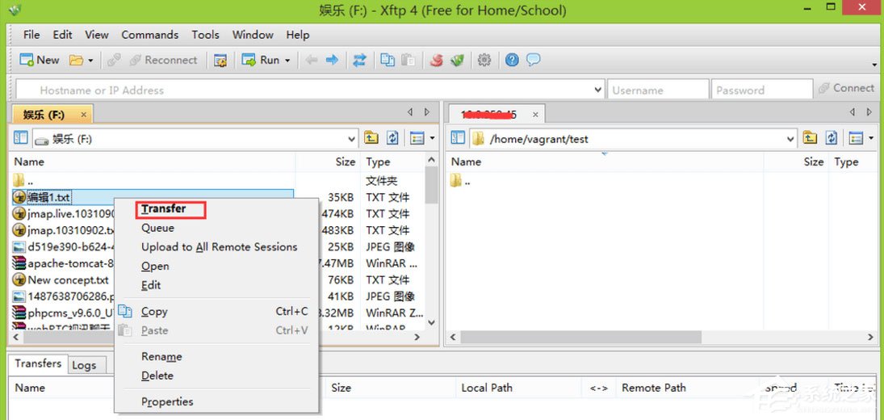The width and height of the screenshot is (884, 420).
Task: Click the green Xftp bird icon in the toolbar
Action: tap(457, 60)
